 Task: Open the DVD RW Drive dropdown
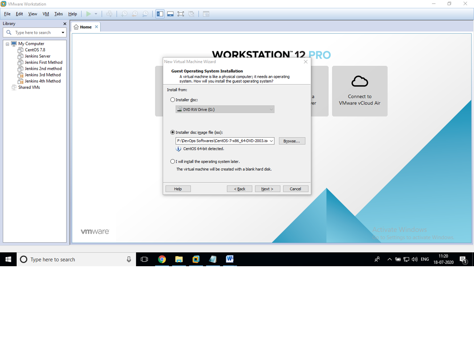click(271, 109)
